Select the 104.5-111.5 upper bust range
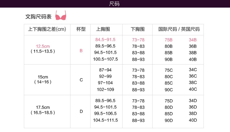Screen dimensions: 230x132 [x=105, y=120]
